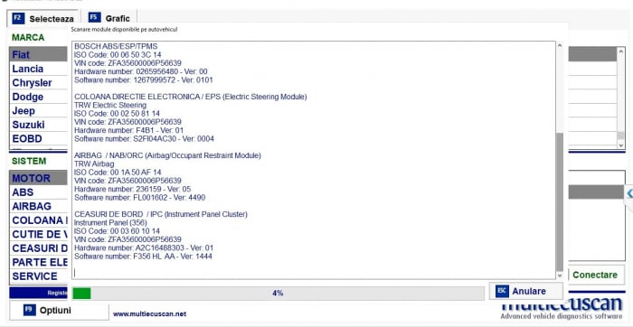Click Hardware number: 236159 line
Screen dimensions: 633x327
[x=133, y=189]
